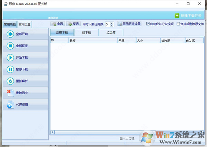Sort by 名称 column header
207x147 pixels.
click(93, 40)
